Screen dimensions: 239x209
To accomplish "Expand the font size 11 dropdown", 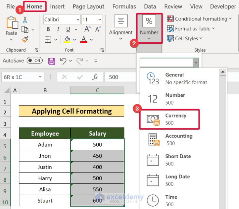I will click(100, 19).
